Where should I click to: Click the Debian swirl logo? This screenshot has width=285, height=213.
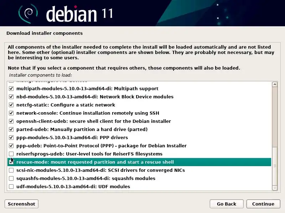pos(28,13)
